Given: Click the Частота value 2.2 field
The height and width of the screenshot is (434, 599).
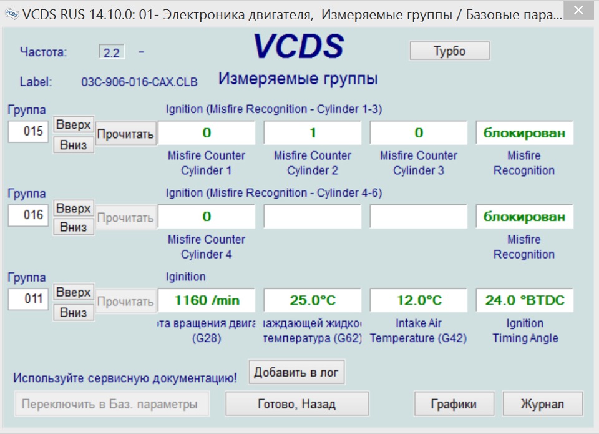Looking at the screenshot, I should click(112, 52).
